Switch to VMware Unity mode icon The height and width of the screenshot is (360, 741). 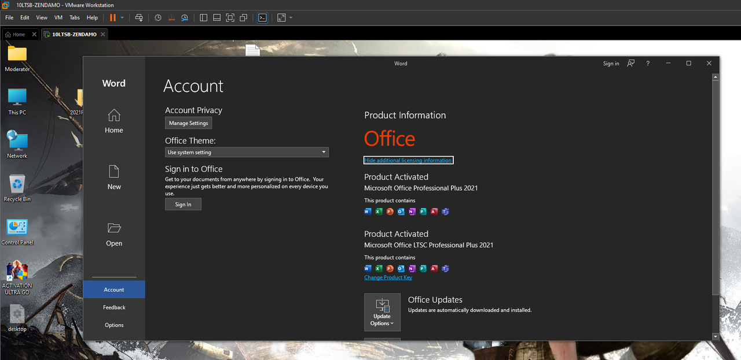[x=243, y=18]
